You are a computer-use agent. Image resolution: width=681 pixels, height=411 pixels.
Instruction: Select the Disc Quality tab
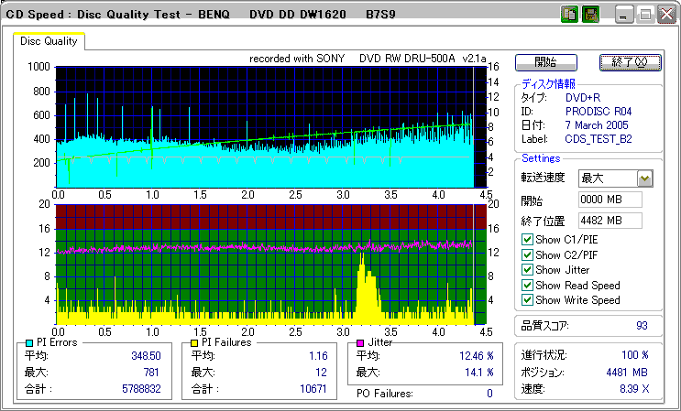49,41
